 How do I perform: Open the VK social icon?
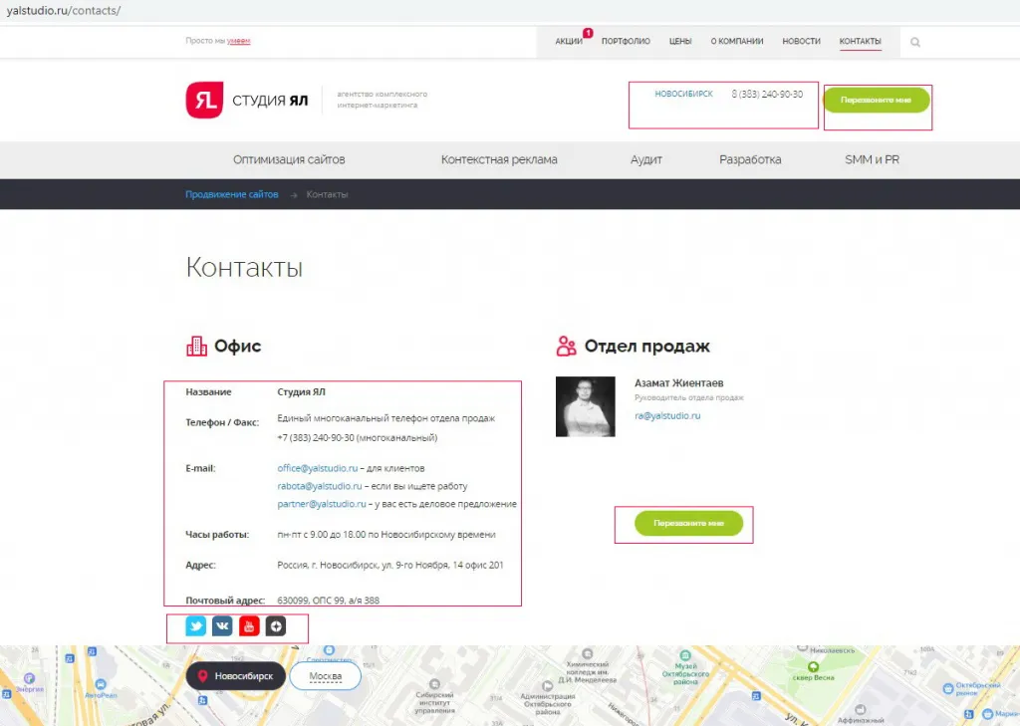coord(222,625)
